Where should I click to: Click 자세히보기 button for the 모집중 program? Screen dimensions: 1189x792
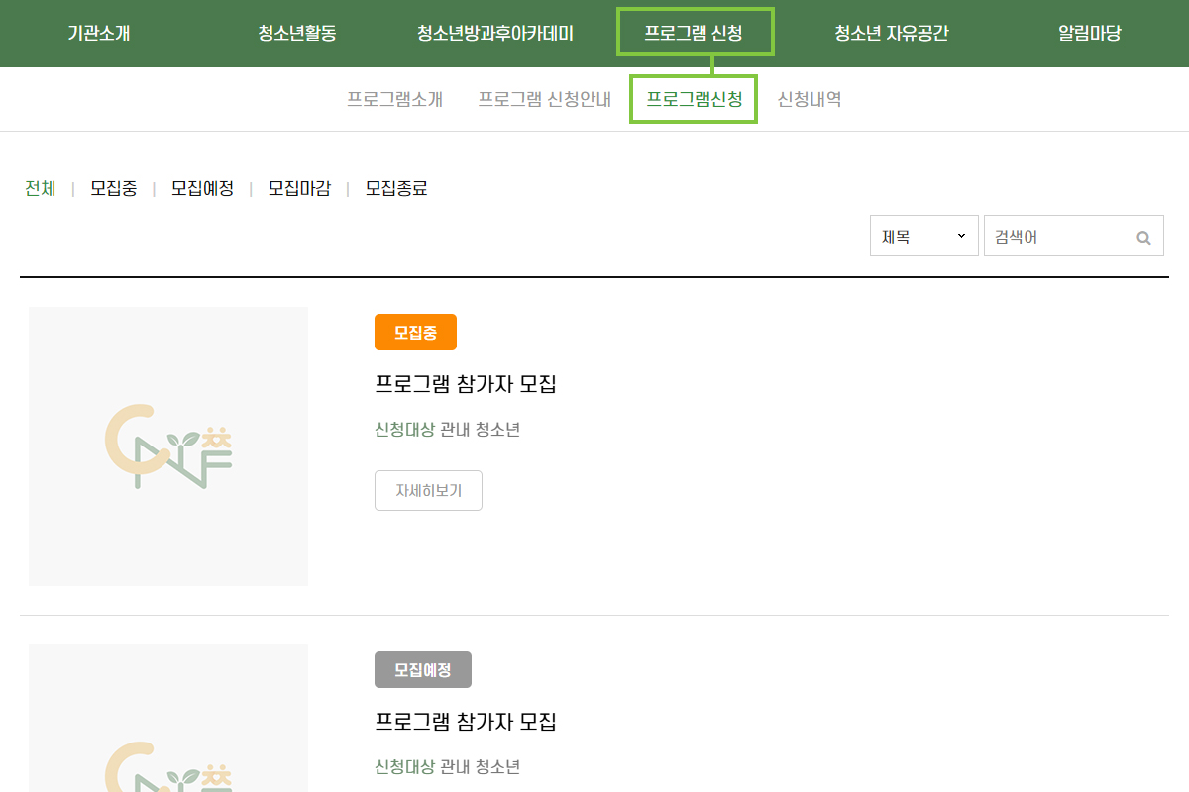428,490
